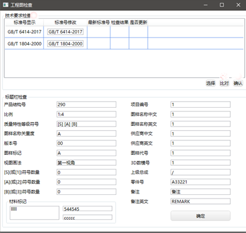Click the 确定 button at the bottom

tap(200, 216)
